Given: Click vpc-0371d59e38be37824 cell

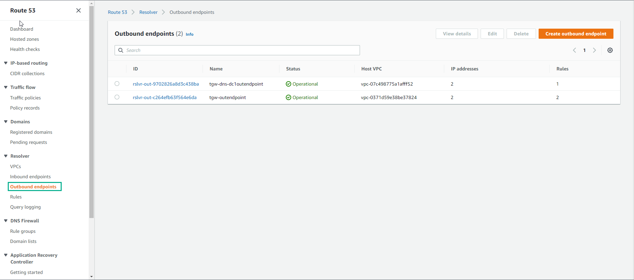Looking at the screenshot, I should pyautogui.click(x=389, y=97).
